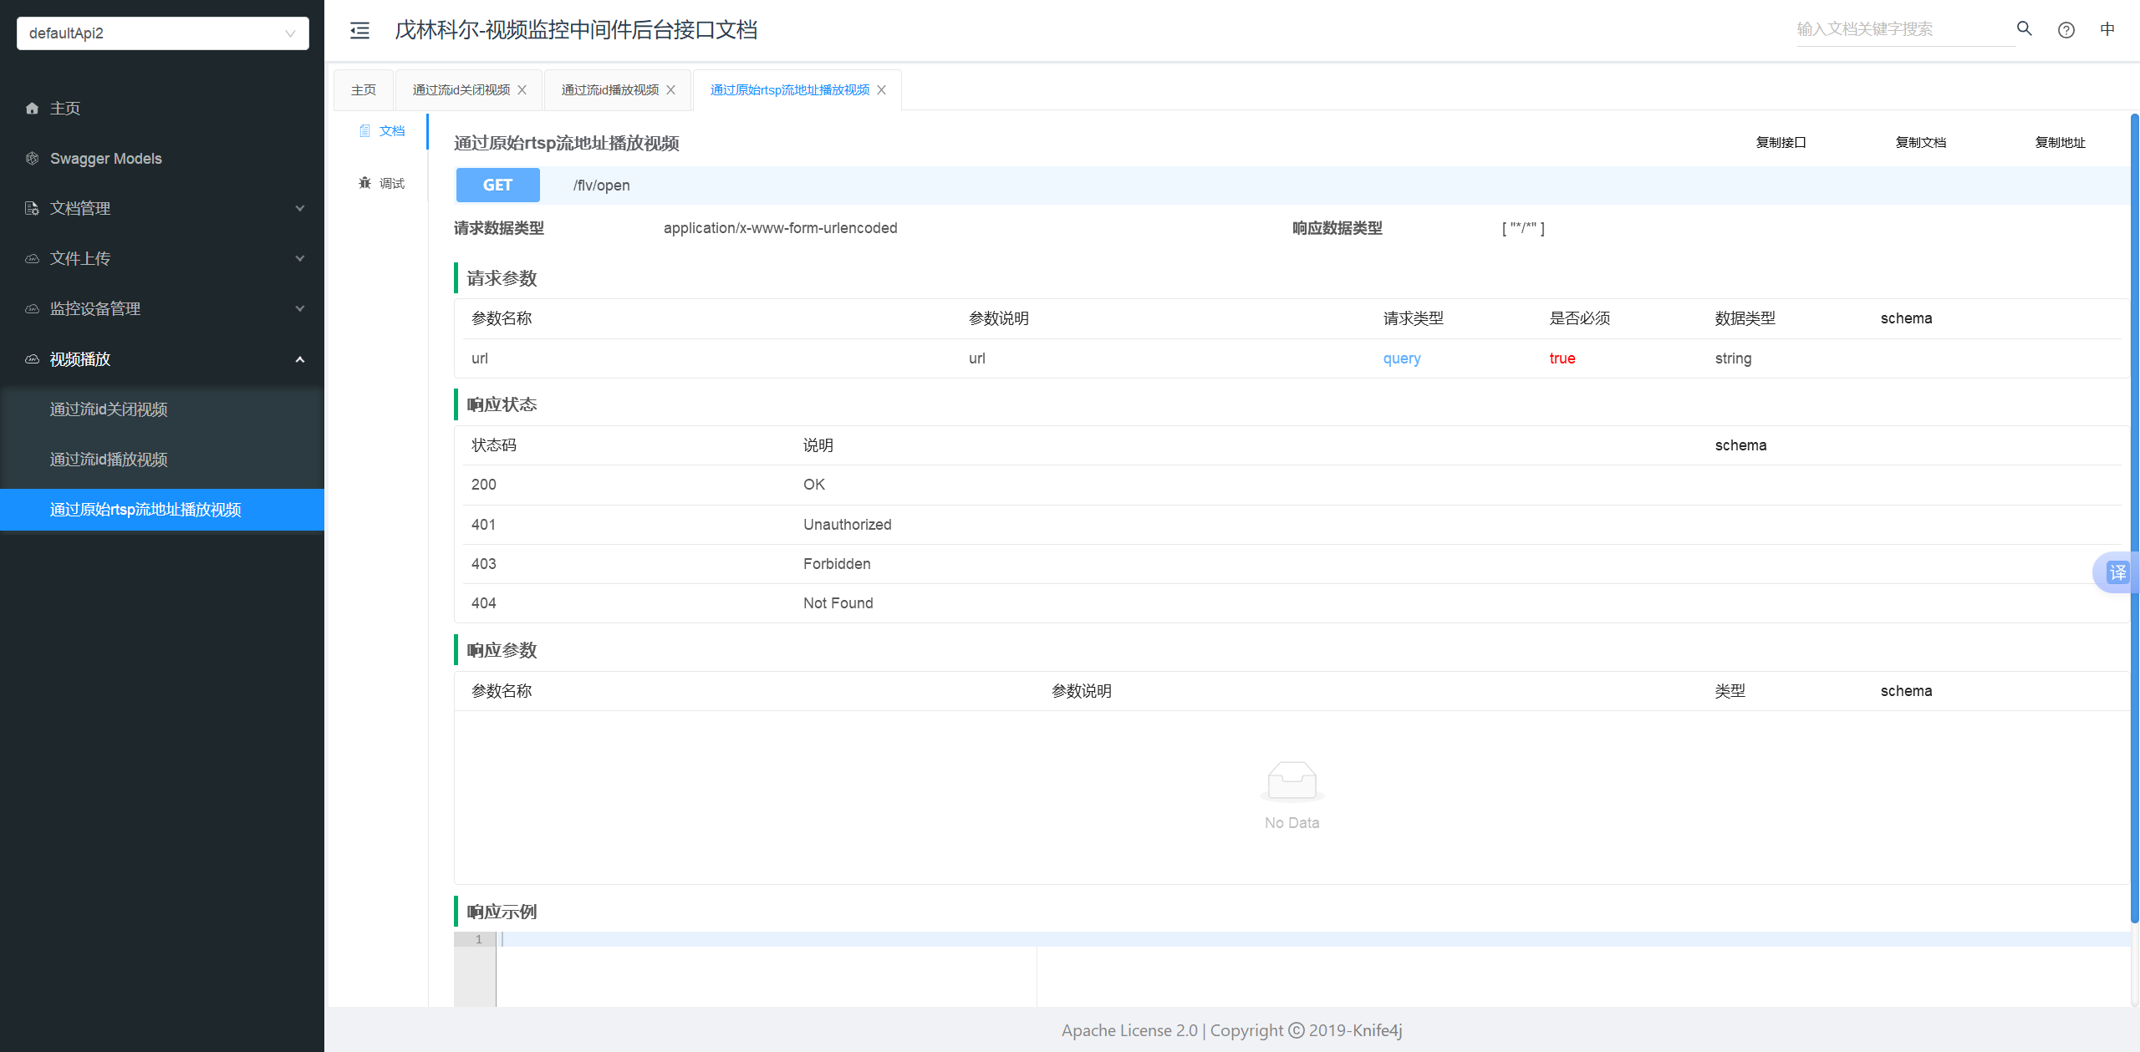Open Swagger Models in sidebar
Screen dimensions: 2140x1052
(105, 159)
